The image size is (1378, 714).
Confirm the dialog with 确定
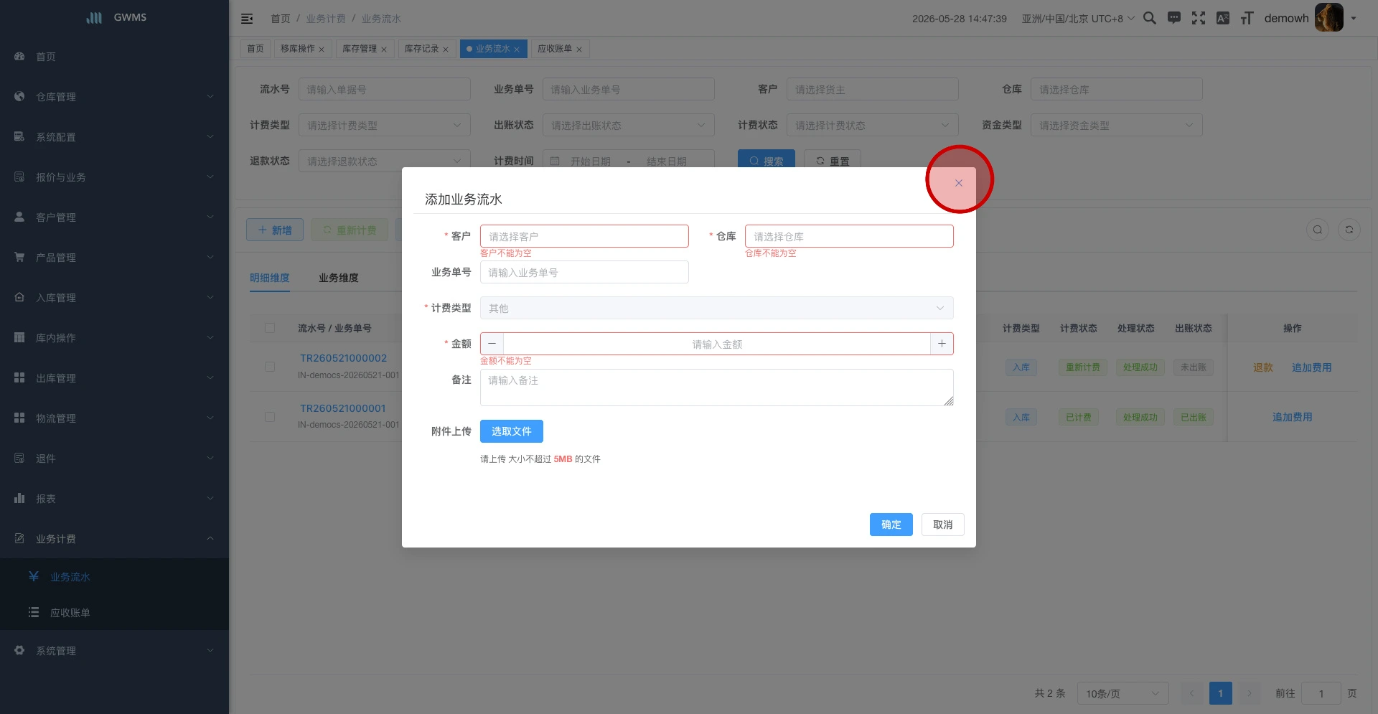[891, 525]
